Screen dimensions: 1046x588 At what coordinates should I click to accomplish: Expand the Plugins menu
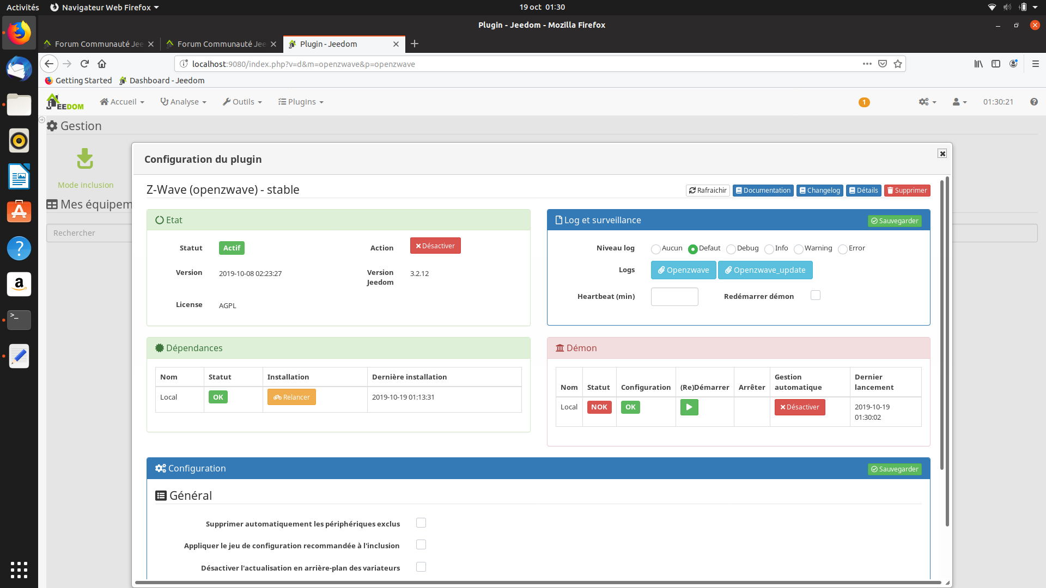pyautogui.click(x=301, y=102)
